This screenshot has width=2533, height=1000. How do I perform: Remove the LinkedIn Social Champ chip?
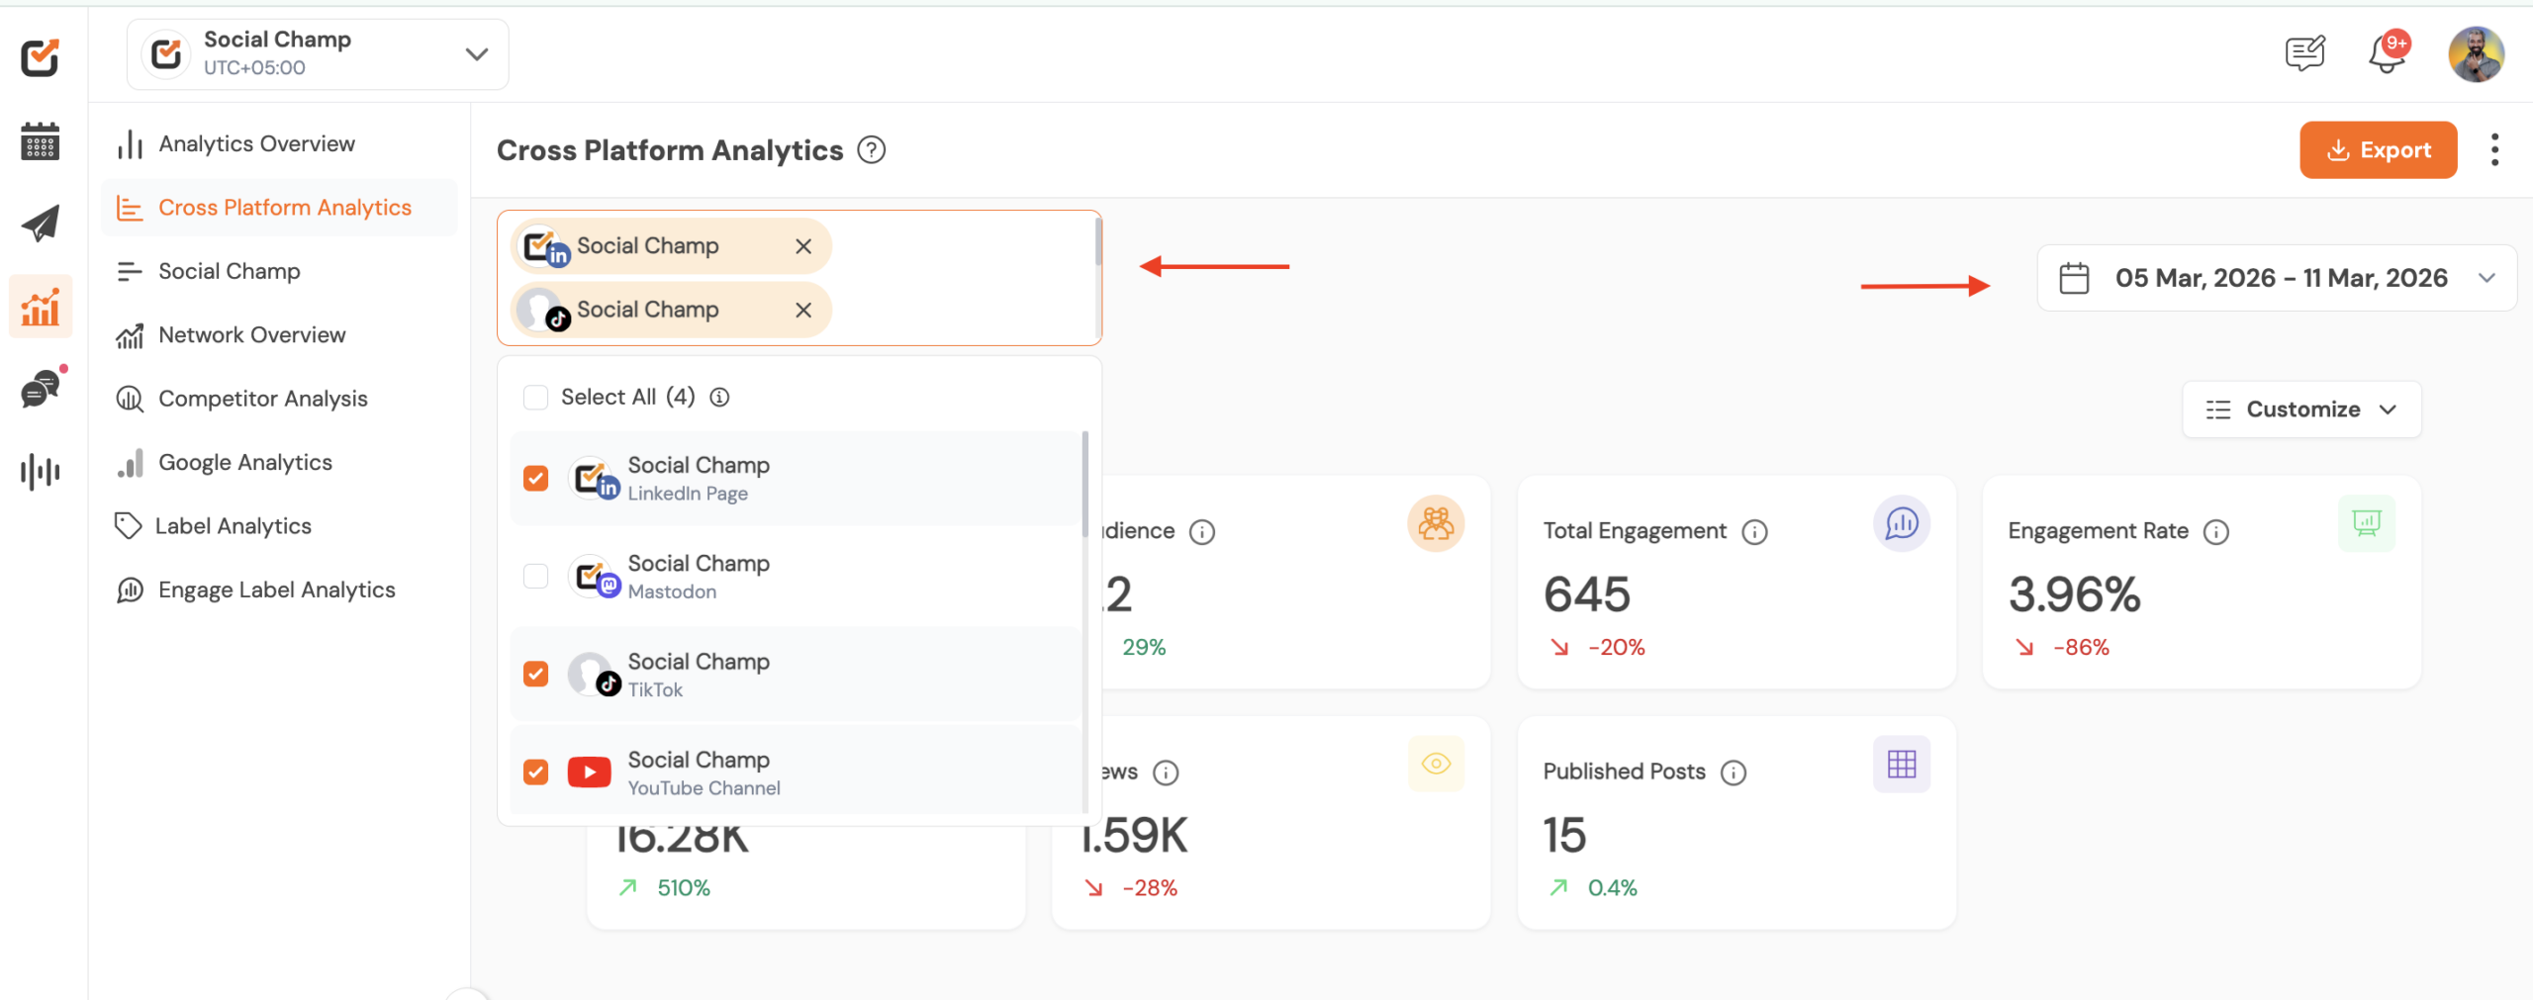(x=803, y=246)
